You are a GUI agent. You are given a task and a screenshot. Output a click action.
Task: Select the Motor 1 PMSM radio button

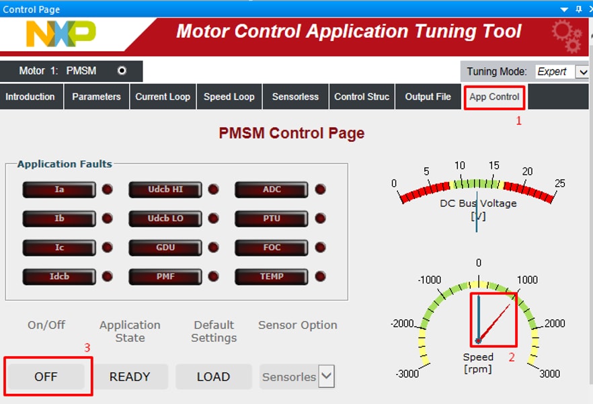[122, 71]
